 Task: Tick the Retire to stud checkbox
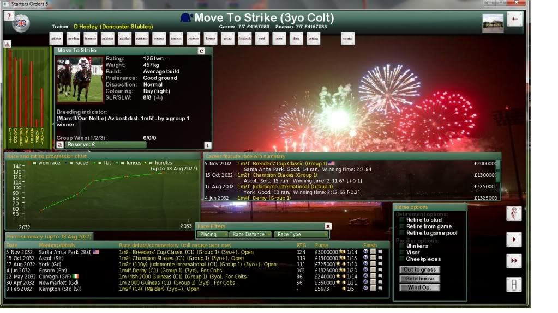coord(402,220)
